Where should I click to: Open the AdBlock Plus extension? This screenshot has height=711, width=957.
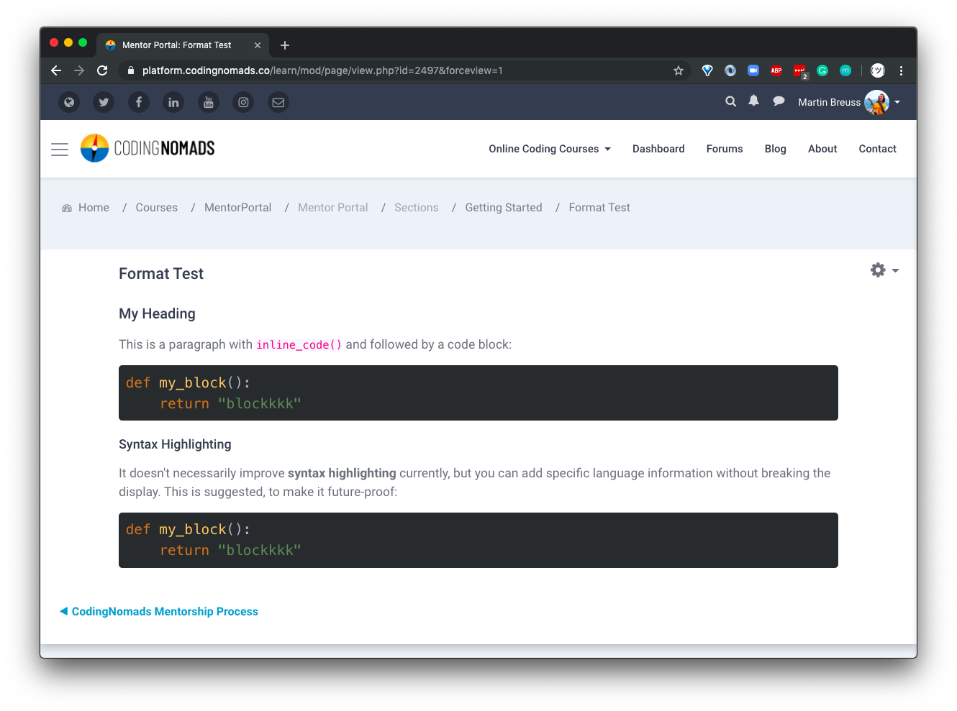pyautogui.click(x=776, y=70)
